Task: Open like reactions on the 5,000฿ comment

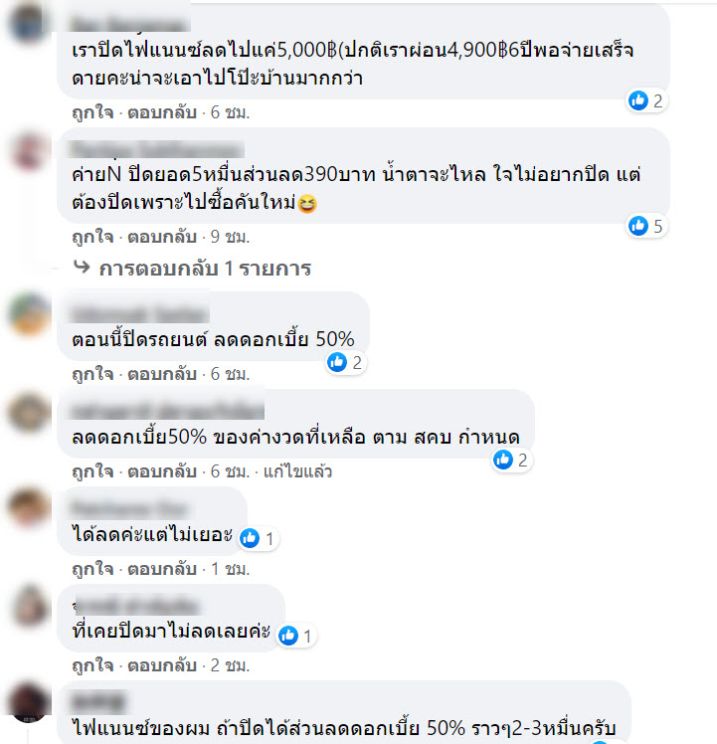Action: (x=645, y=100)
